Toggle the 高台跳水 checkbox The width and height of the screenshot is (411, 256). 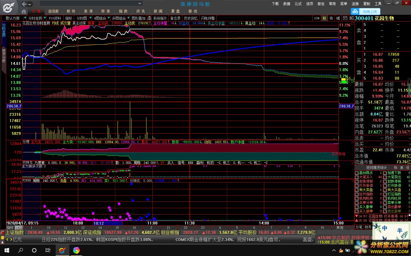(x=356, y=173)
